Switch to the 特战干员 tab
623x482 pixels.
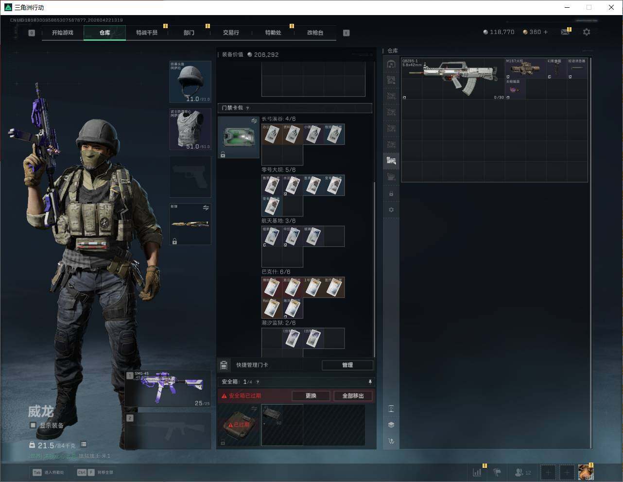tap(147, 33)
